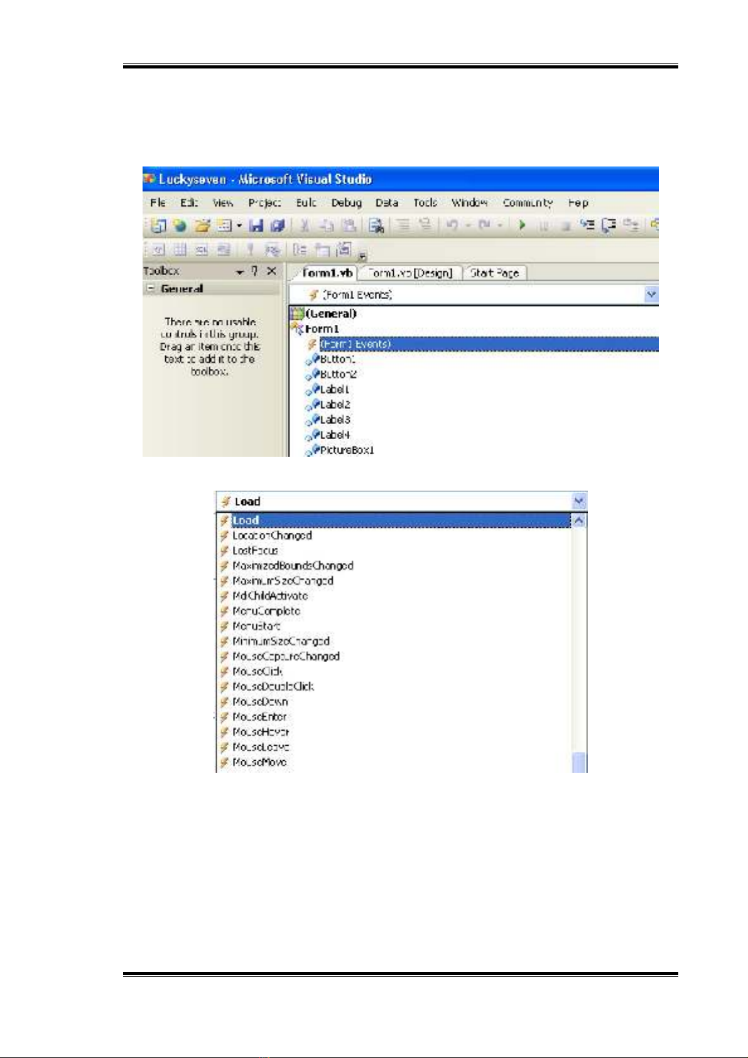Select PictureBox1 from the object list

pos(347,450)
